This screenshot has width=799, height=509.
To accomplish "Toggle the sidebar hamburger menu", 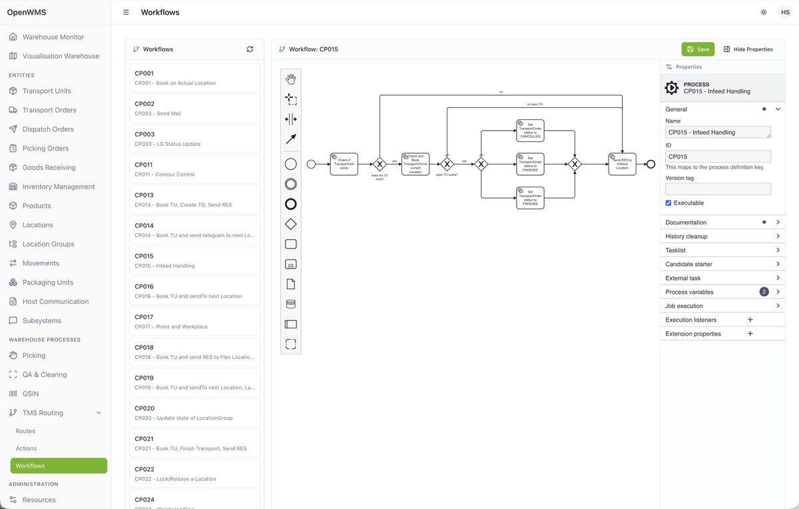I will (126, 12).
